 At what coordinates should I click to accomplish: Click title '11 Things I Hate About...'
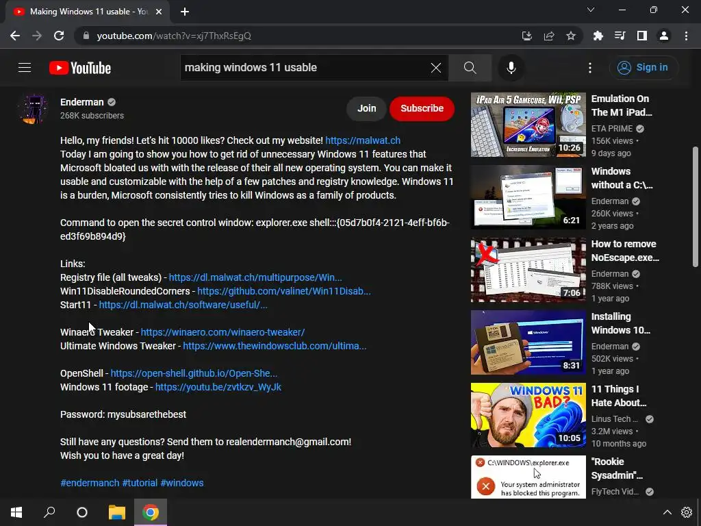coord(619,397)
